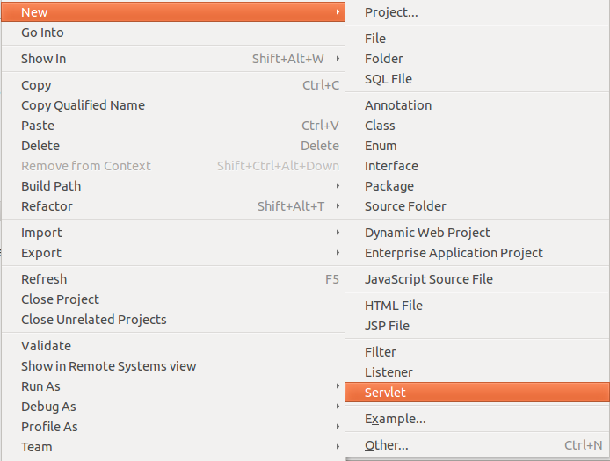Choose JSP File from New submenu
610x461 pixels.
[x=477, y=326]
